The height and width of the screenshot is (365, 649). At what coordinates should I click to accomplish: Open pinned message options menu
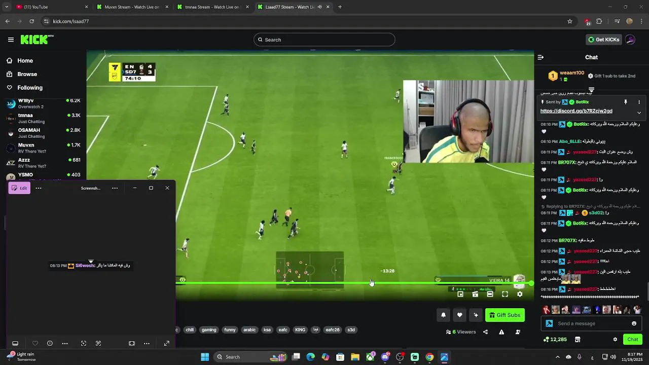[x=639, y=102]
